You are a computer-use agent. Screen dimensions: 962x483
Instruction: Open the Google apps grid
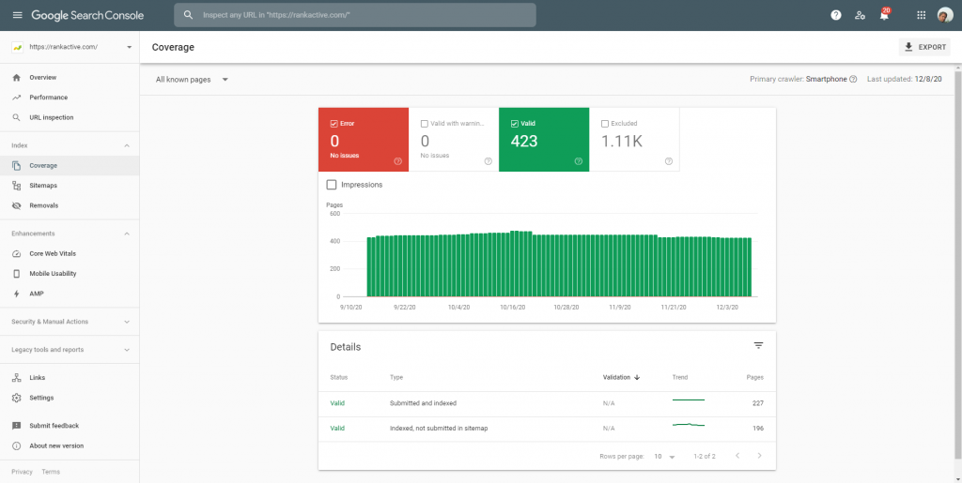tap(921, 15)
